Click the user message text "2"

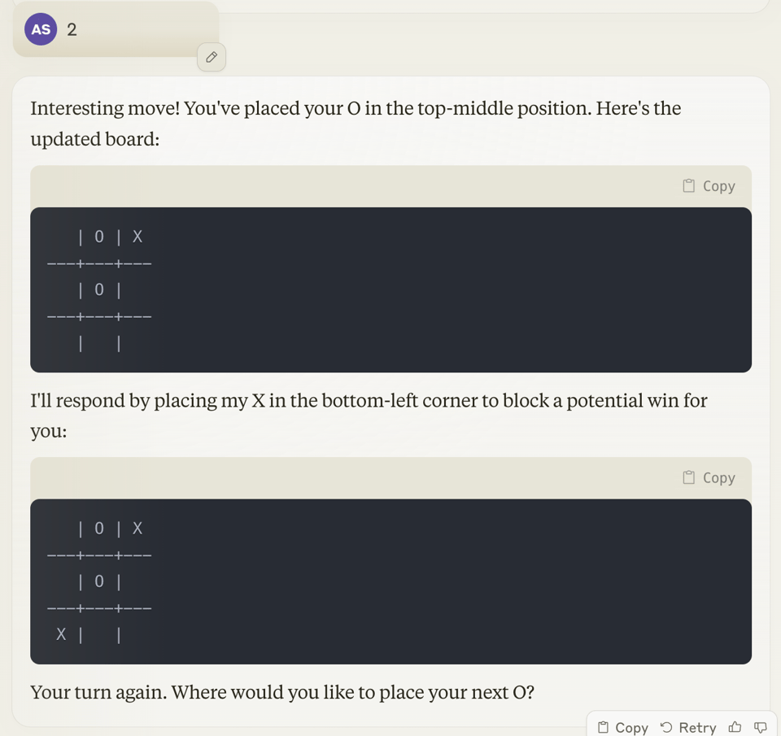point(72,30)
